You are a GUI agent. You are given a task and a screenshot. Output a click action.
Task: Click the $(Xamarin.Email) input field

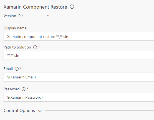(x=79, y=77)
